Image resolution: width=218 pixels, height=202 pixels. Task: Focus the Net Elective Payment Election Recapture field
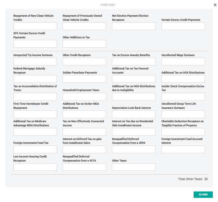pos(134,26)
